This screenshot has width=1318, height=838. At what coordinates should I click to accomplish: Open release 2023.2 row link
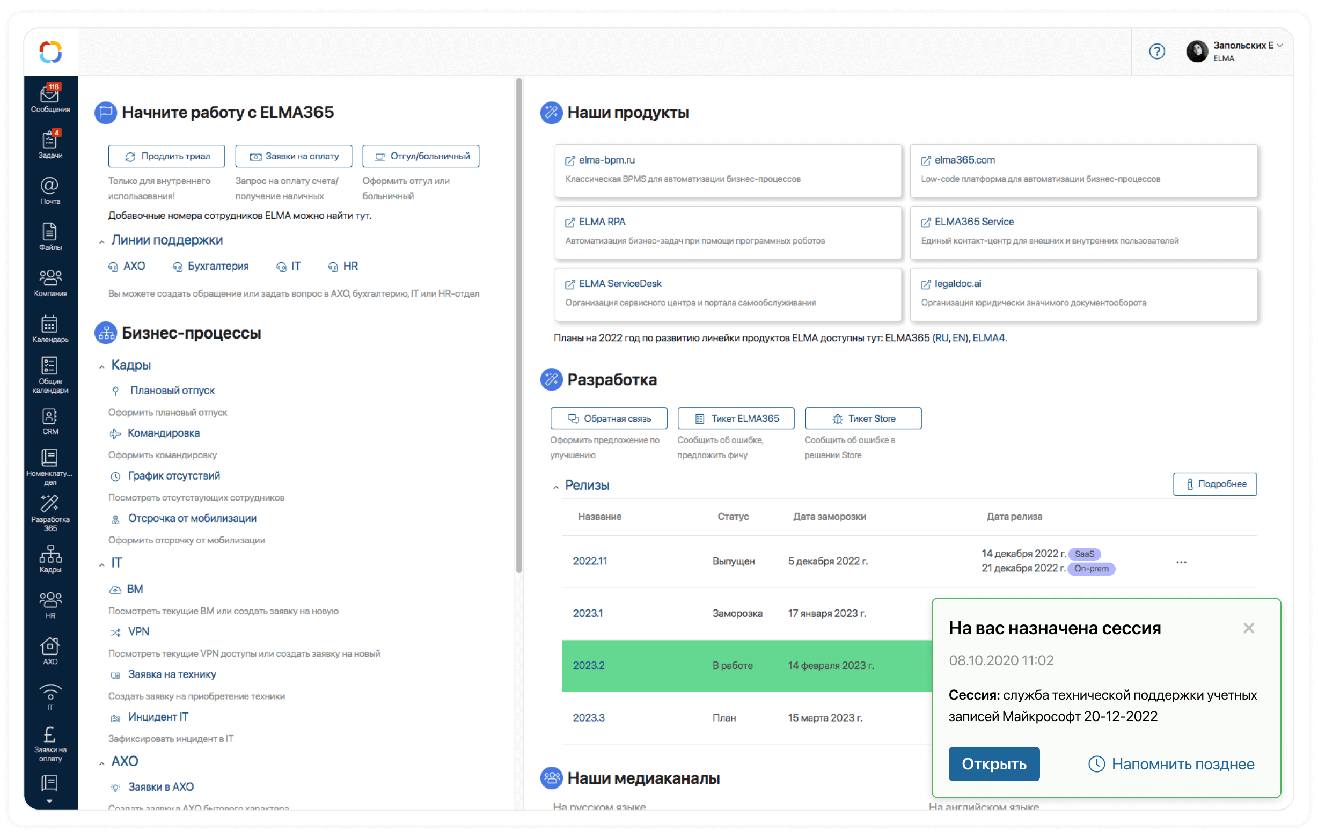click(588, 665)
